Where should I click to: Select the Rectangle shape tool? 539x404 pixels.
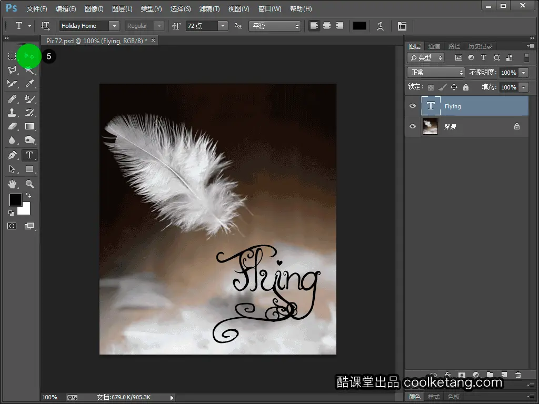point(29,169)
